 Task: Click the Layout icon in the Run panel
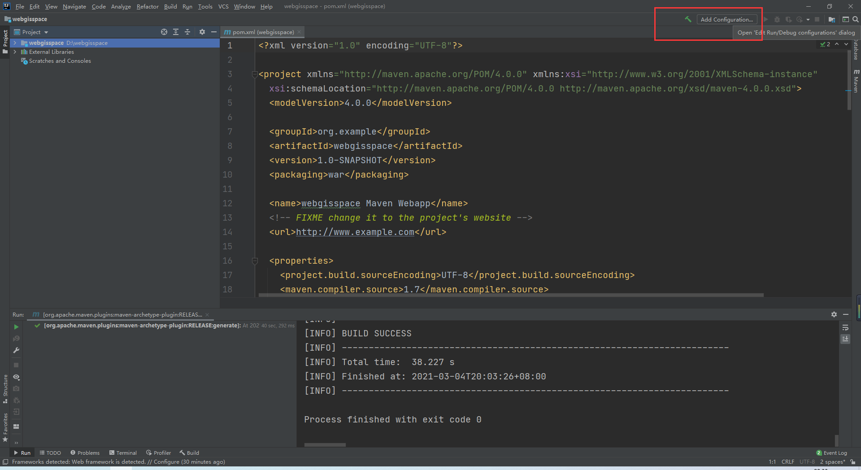(x=16, y=426)
